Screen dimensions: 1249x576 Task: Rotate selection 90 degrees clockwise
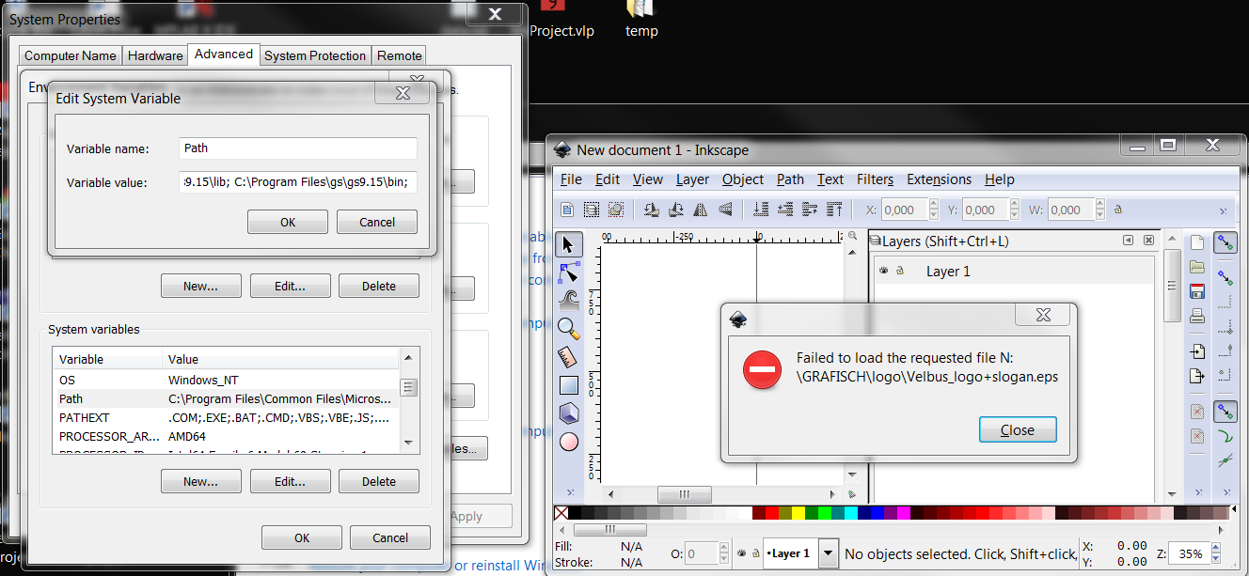pos(675,210)
